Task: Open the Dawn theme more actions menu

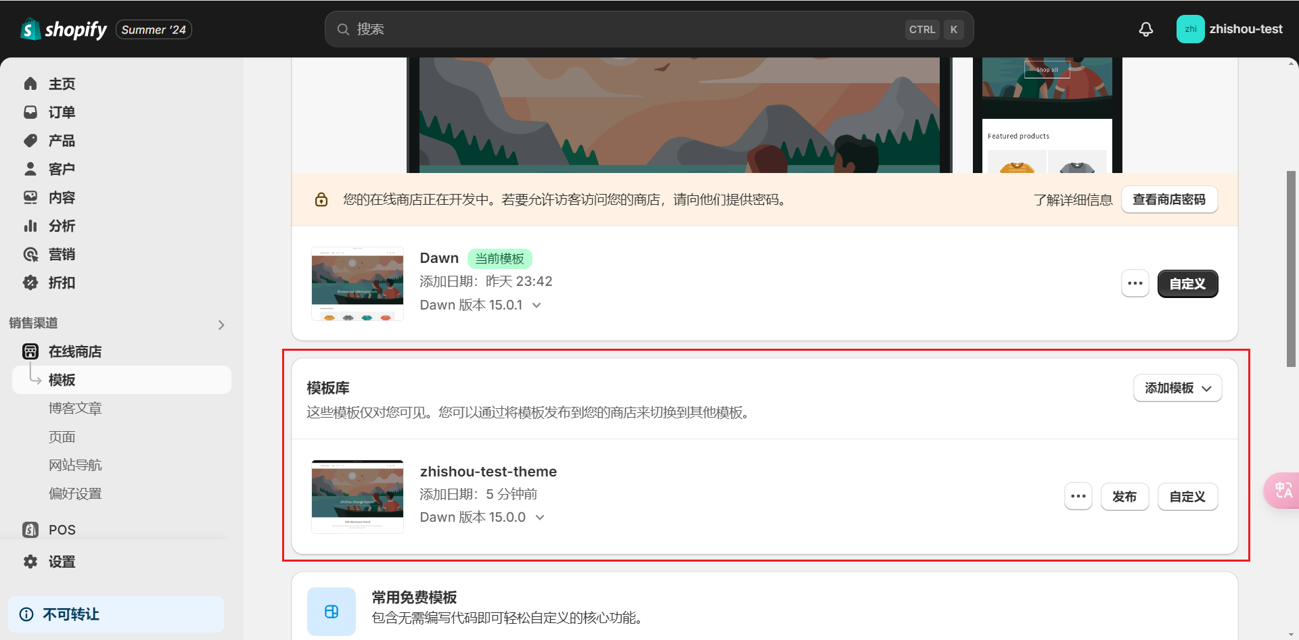Action: 1135,284
